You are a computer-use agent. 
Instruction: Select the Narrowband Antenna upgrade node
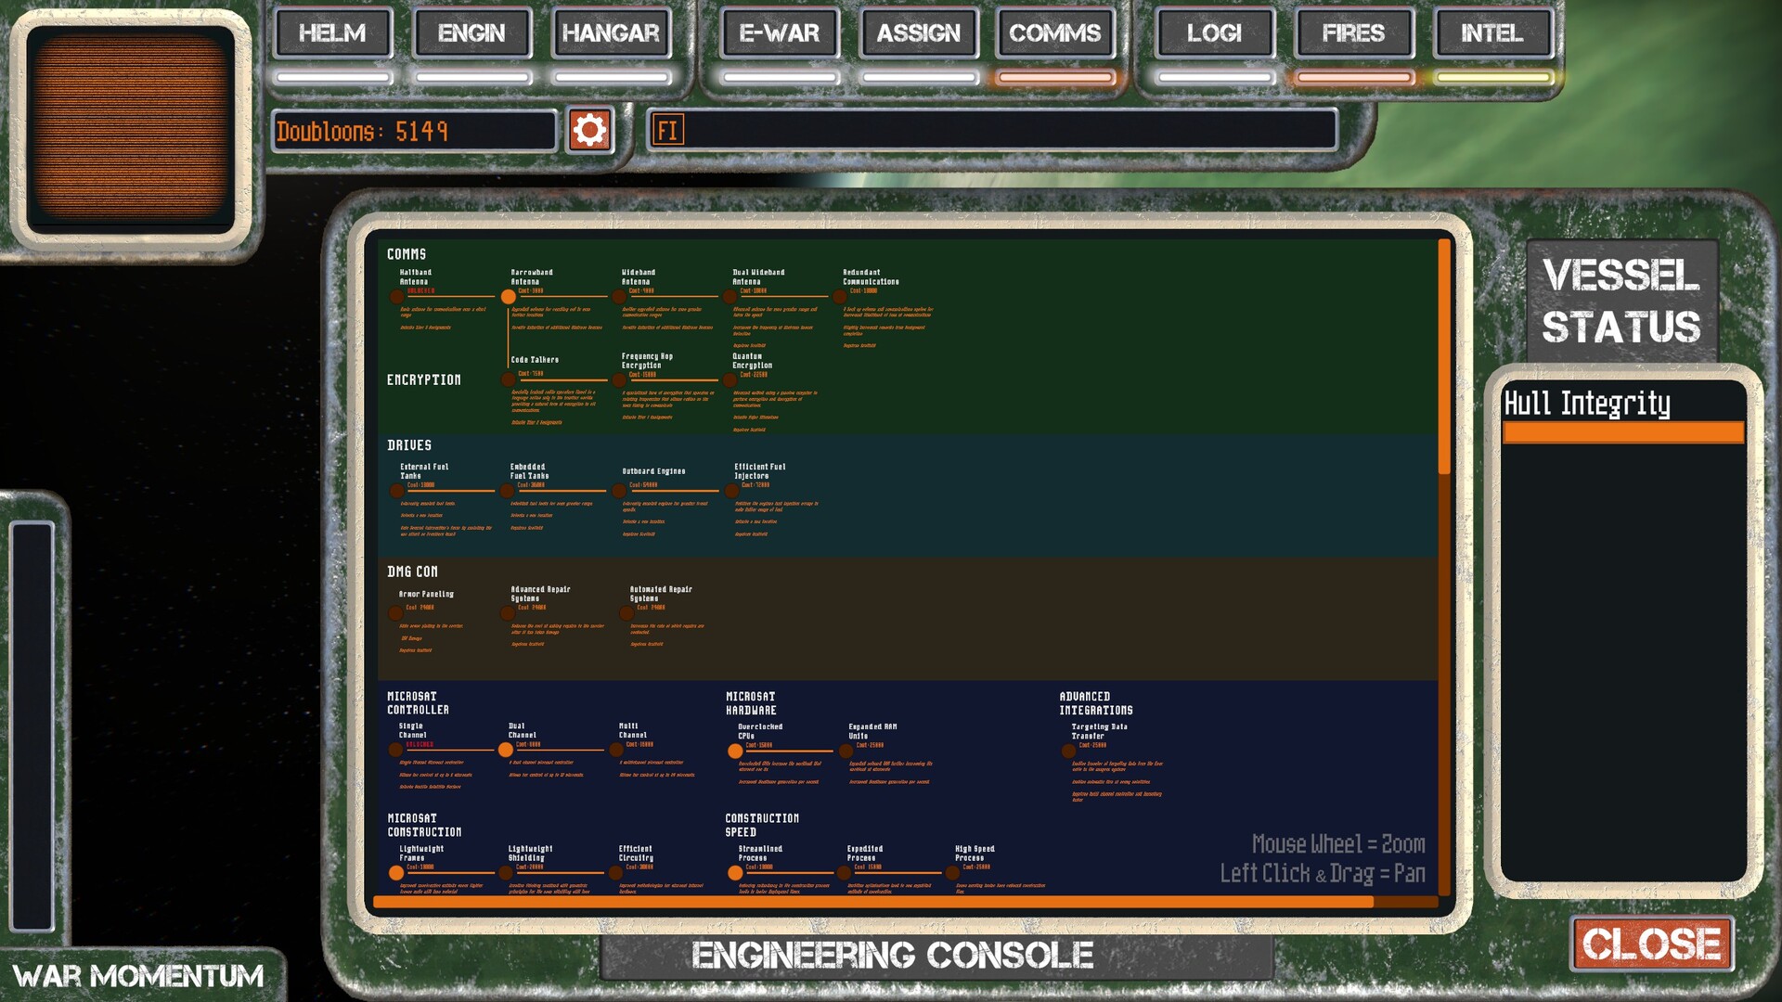(x=509, y=297)
